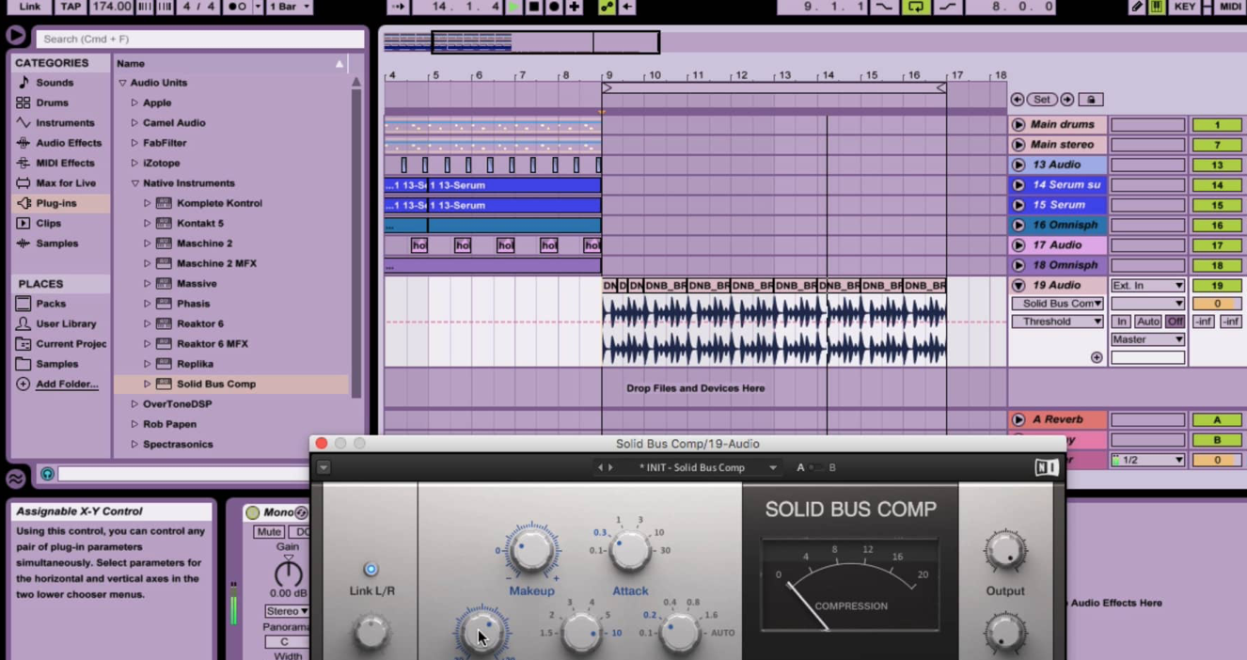Screen dimensions: 1247x660
Task: Select the Audio Effects category
Action: click(68, 143)
